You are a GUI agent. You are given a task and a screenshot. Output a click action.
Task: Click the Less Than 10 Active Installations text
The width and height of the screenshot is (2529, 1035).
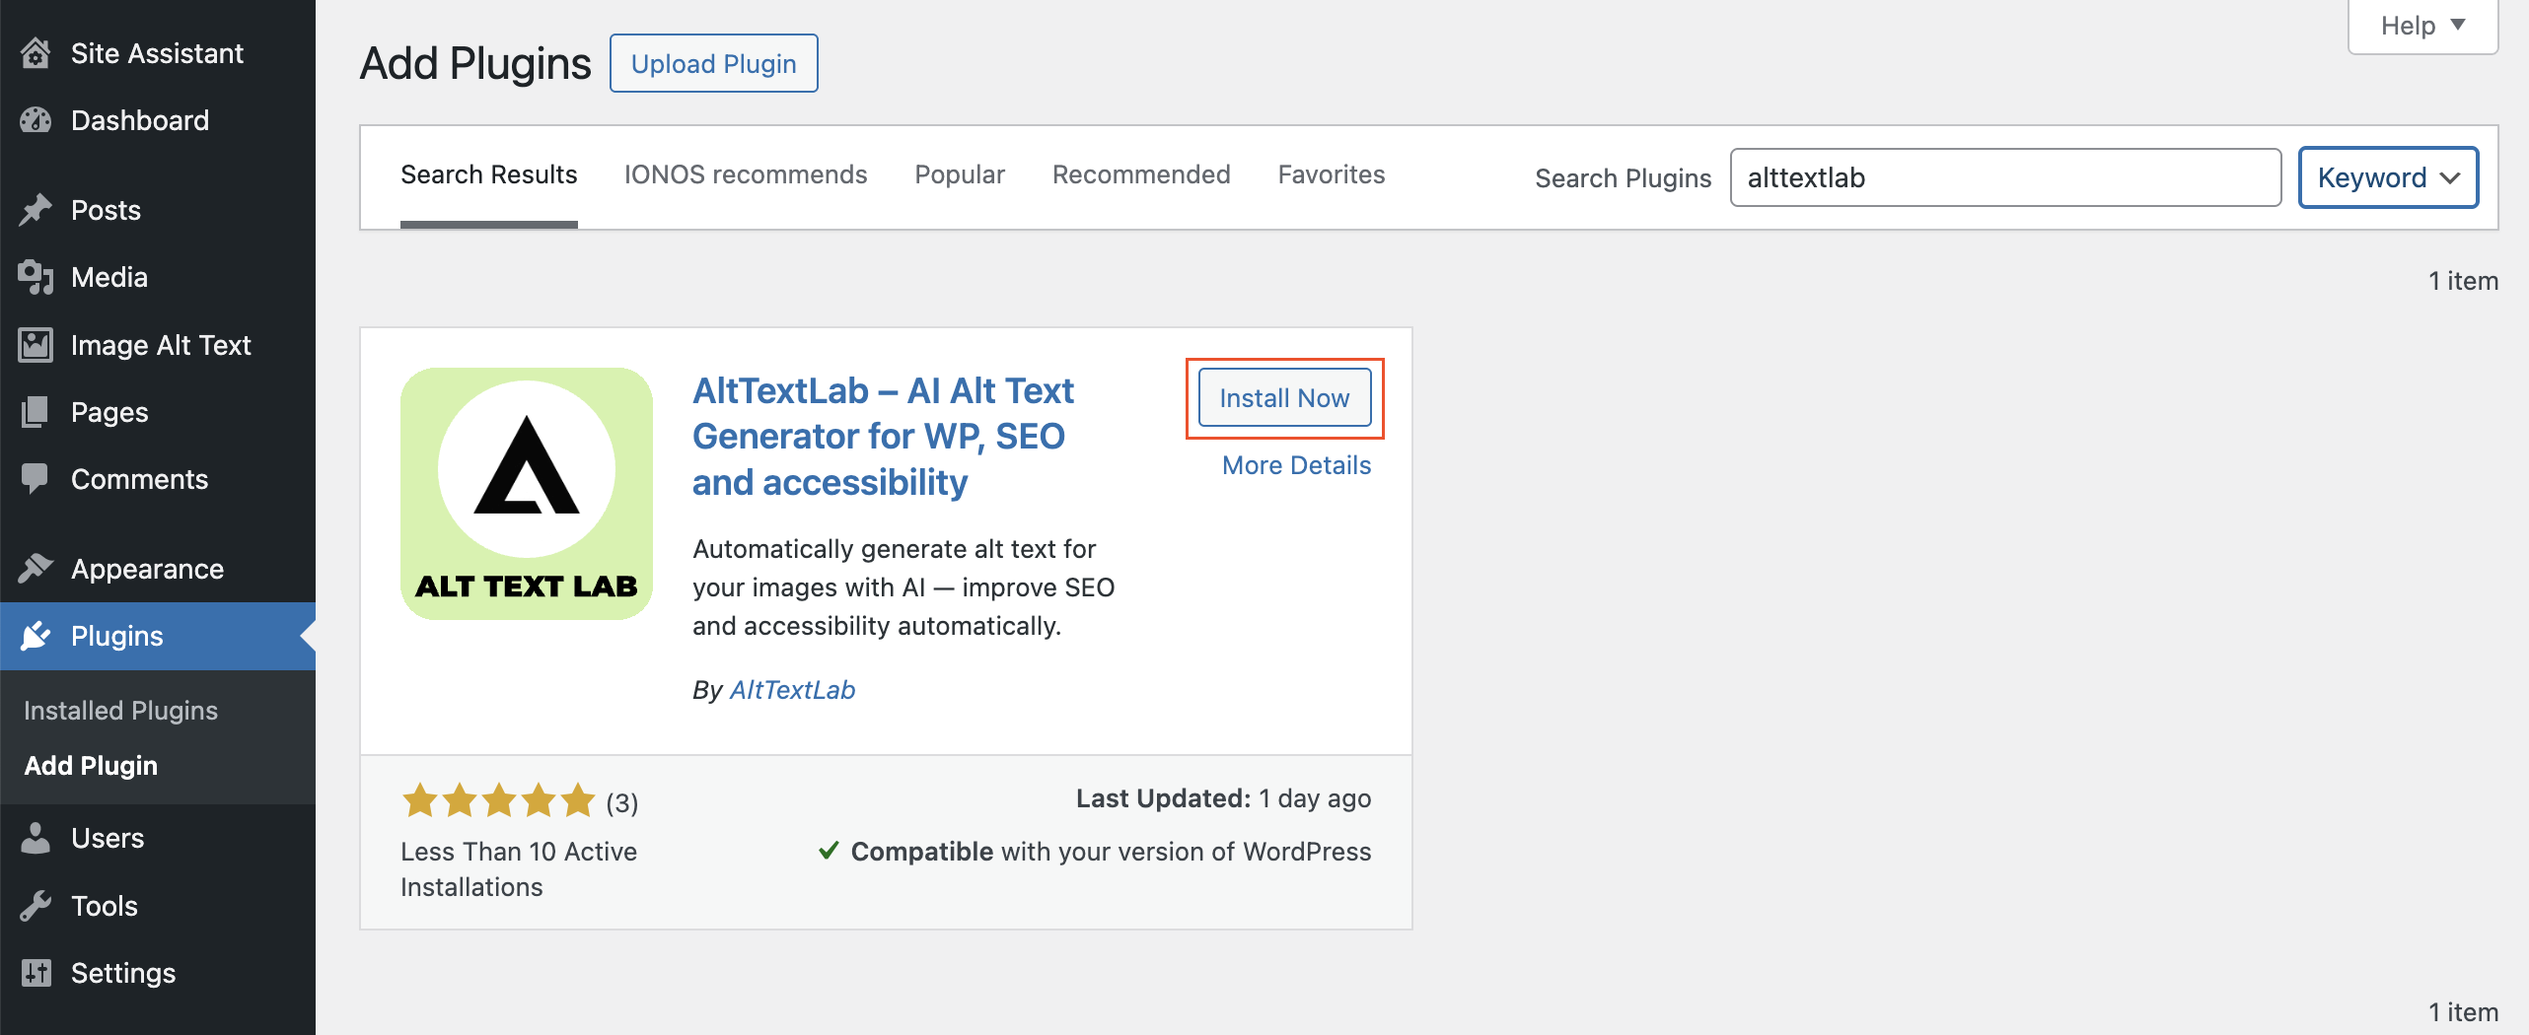pos(519,868)
